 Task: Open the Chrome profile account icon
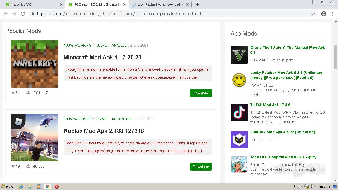(324, 14)
